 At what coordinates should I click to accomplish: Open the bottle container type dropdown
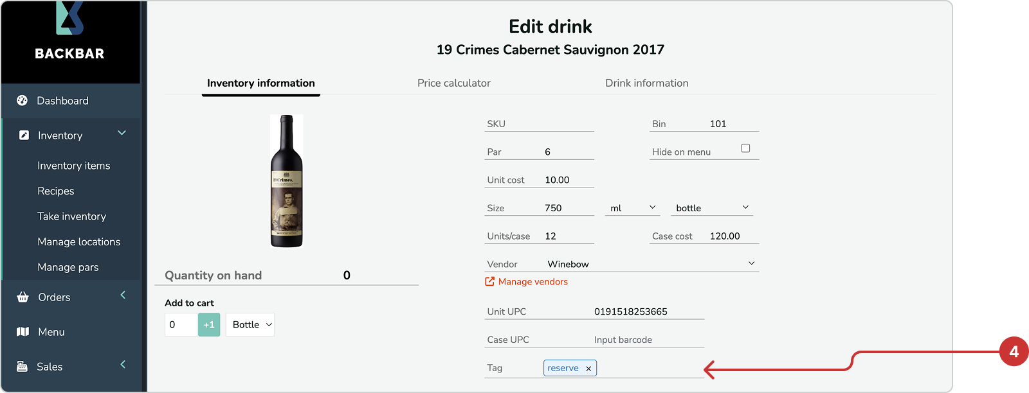(712, 208)
